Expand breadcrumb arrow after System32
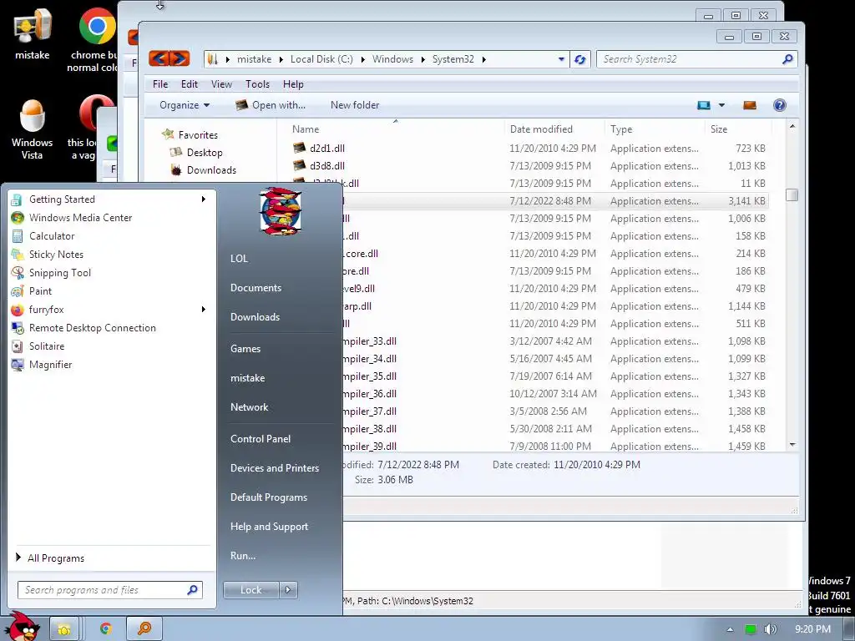 pos(483,59)
